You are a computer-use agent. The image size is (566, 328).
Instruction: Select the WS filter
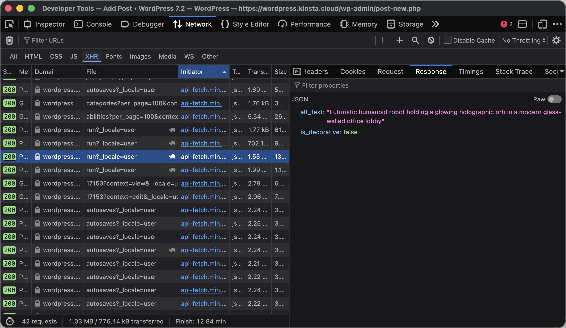(x=189, y=57)
